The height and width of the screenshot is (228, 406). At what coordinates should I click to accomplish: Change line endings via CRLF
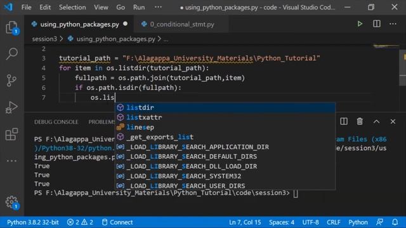point(334,222)
